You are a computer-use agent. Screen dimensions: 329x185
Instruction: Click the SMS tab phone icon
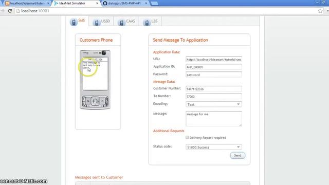click(74, 22)
